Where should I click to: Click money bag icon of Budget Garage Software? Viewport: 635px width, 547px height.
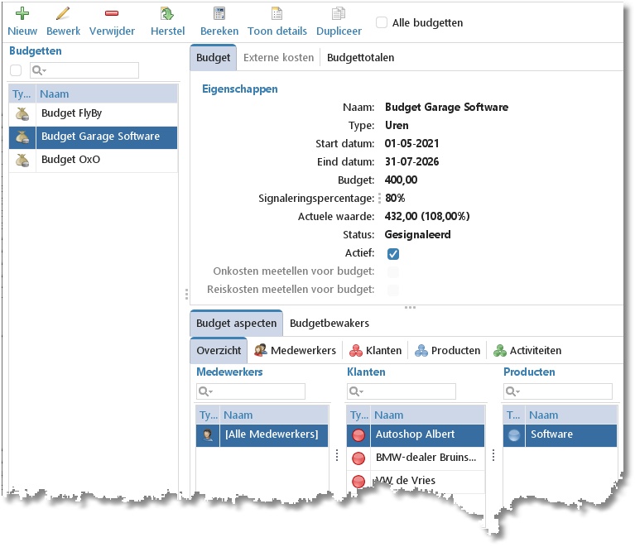pyautogui.click(x=22, y=137)
